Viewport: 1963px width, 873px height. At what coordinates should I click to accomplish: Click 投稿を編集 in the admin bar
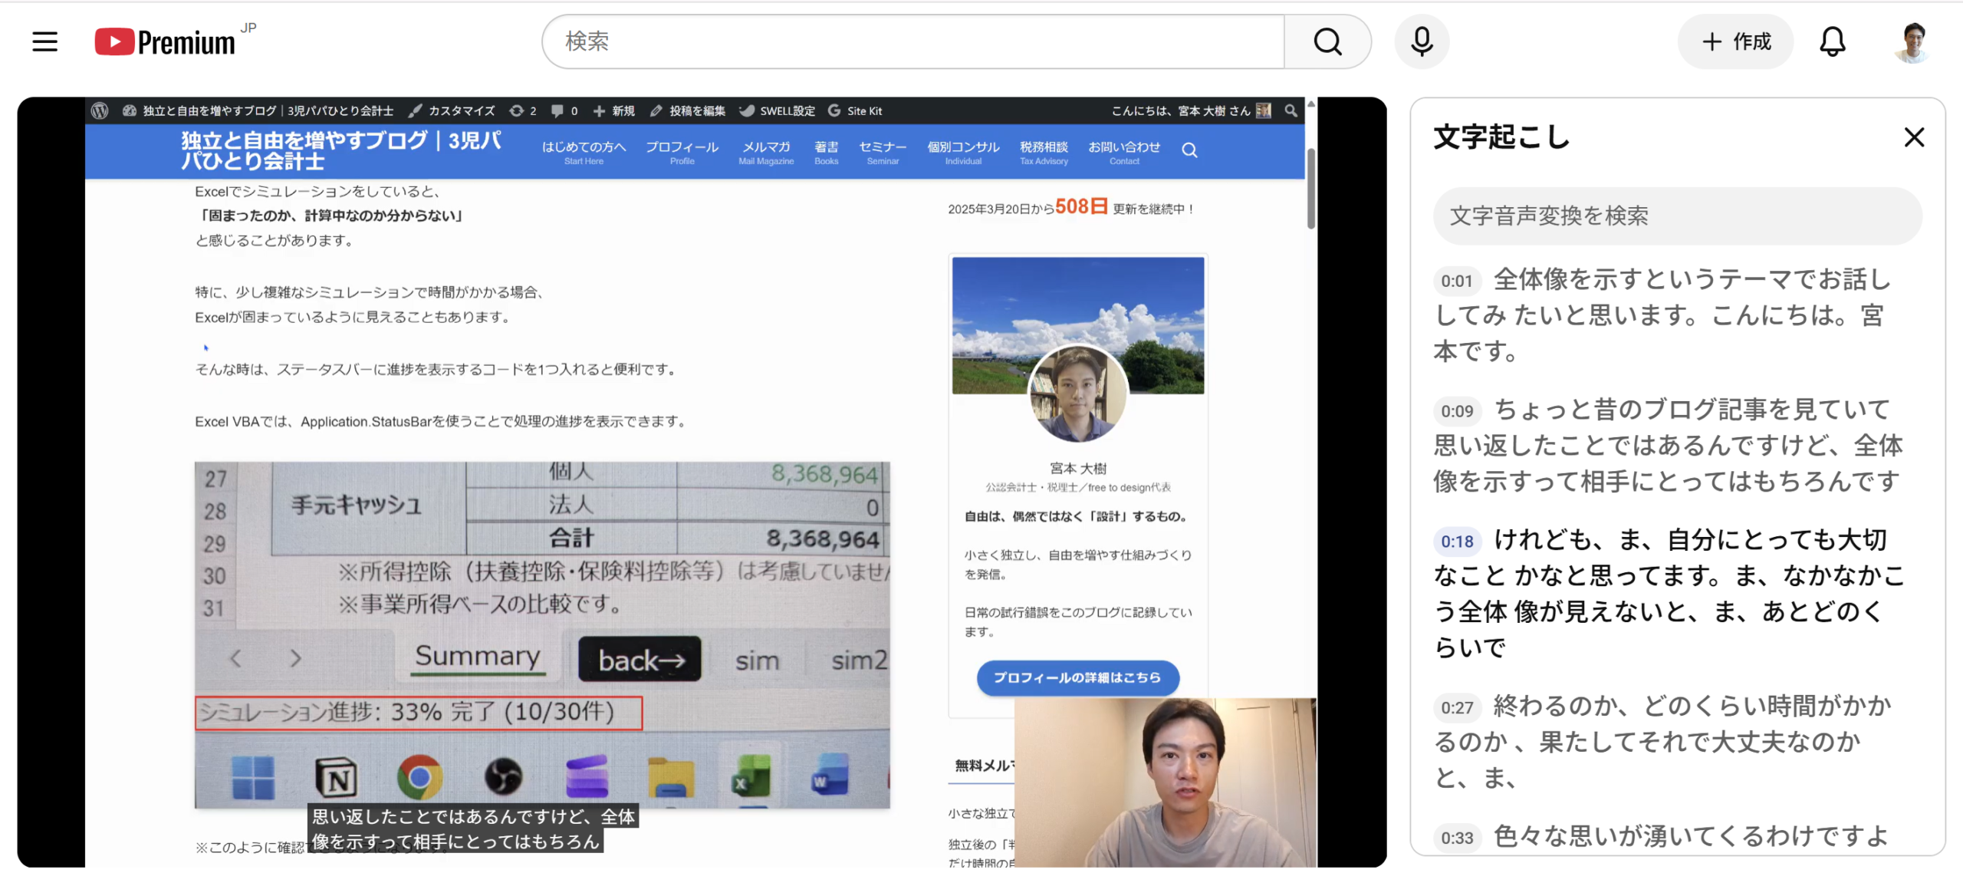click(x=688, y=110)
